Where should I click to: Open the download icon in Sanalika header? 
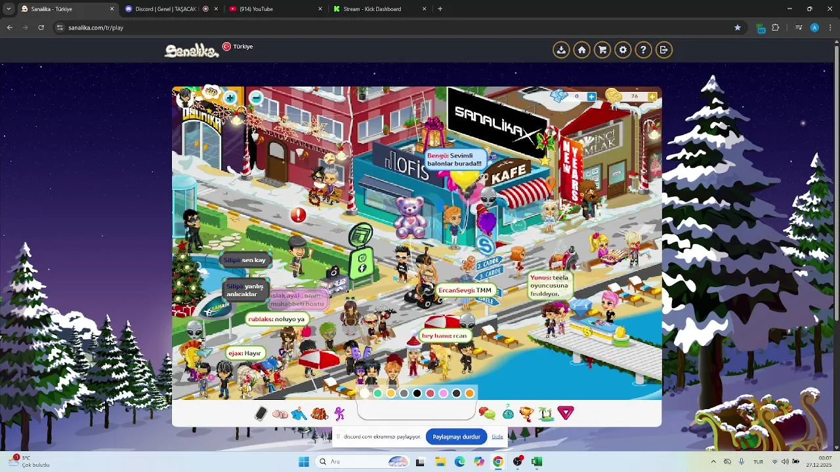561,50
